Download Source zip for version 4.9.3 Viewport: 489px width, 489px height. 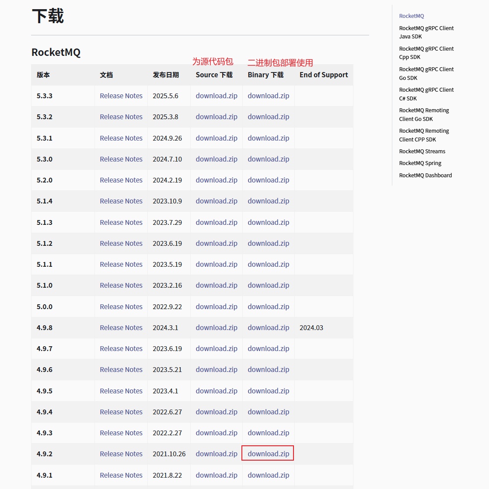pos(217,433)
